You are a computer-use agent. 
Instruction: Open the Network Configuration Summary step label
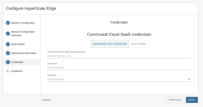(23, 34)
